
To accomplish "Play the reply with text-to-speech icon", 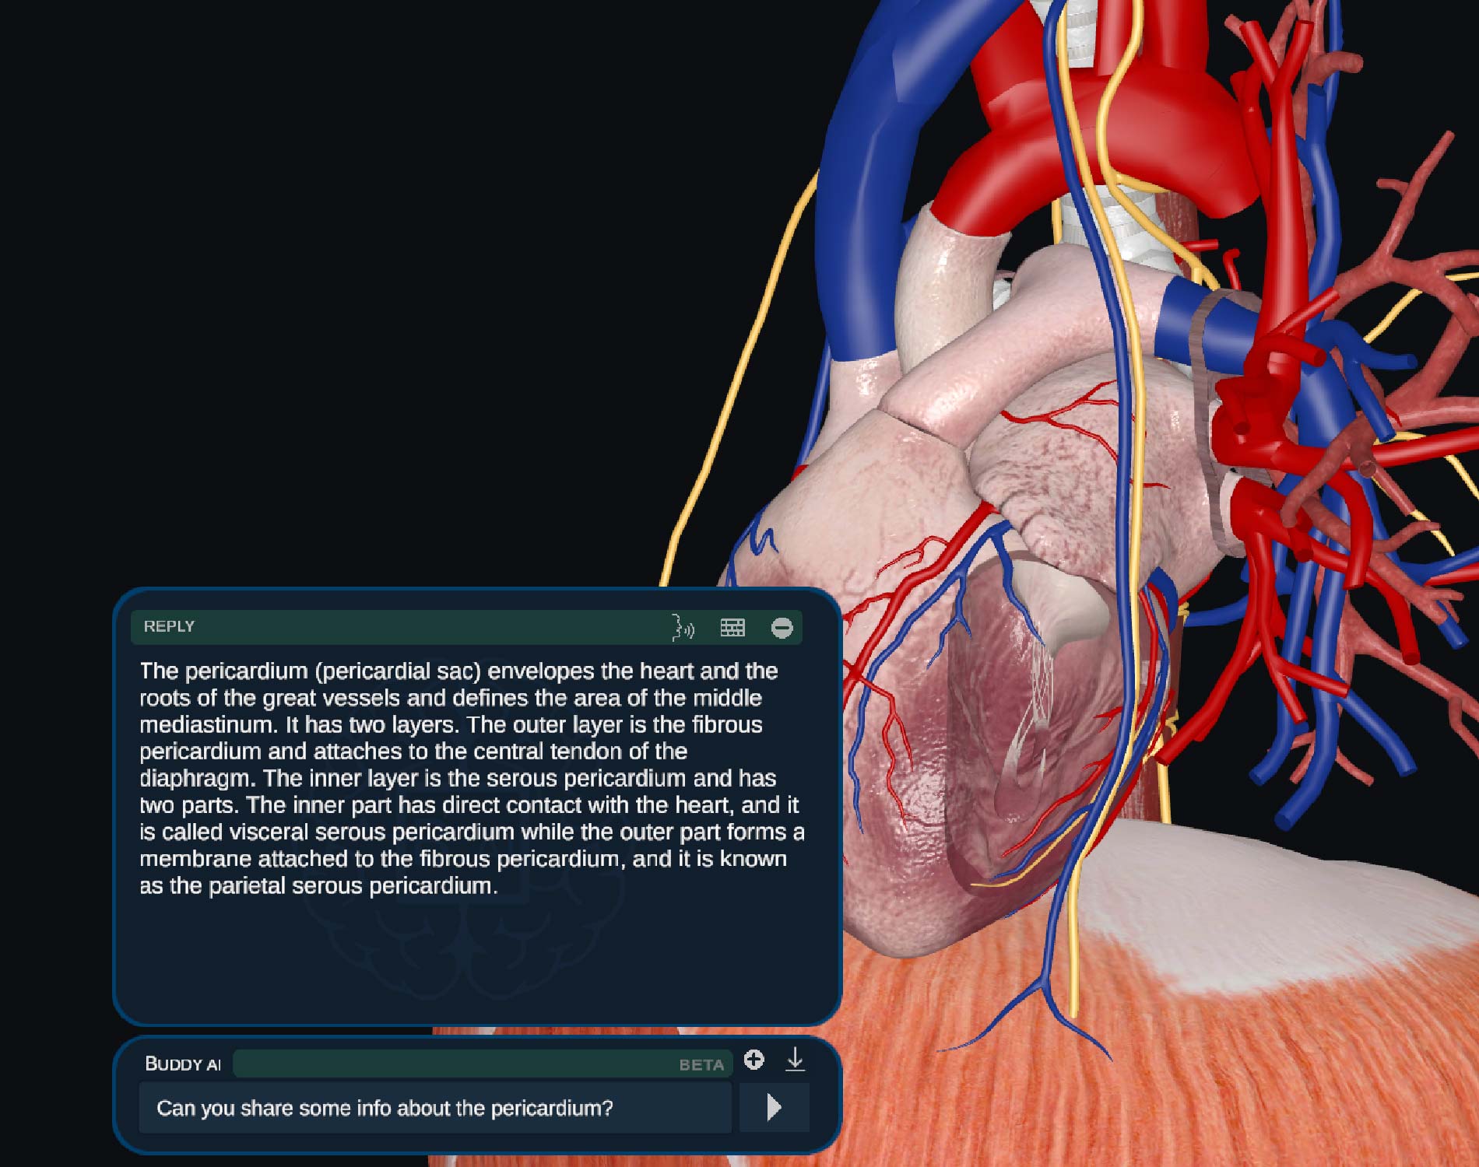I will click(683, 627).
